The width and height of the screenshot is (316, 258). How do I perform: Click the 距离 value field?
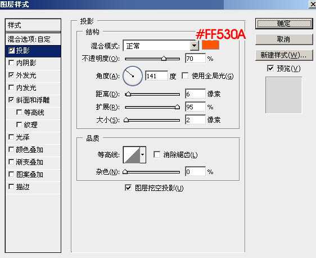tap(195, 94)
